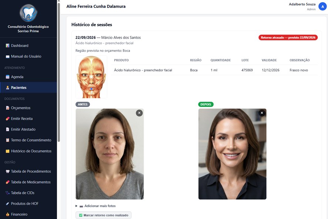Click the Manual do Usuário book icon
Image resolution: width=328 pixels, height=219 pixels.
[x=7, y=57]
